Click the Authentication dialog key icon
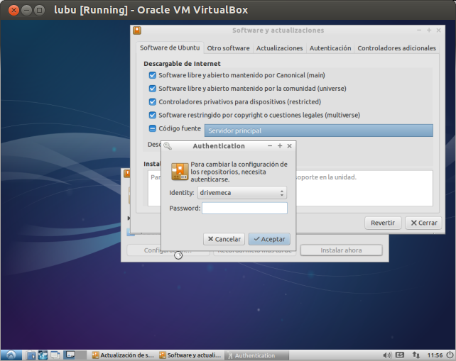 click(x=180, y=172)
